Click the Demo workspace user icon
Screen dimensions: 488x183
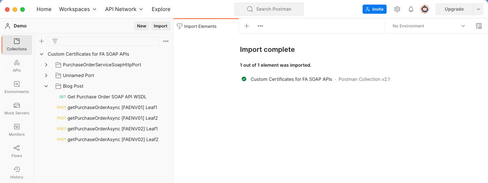coord(8,26)
